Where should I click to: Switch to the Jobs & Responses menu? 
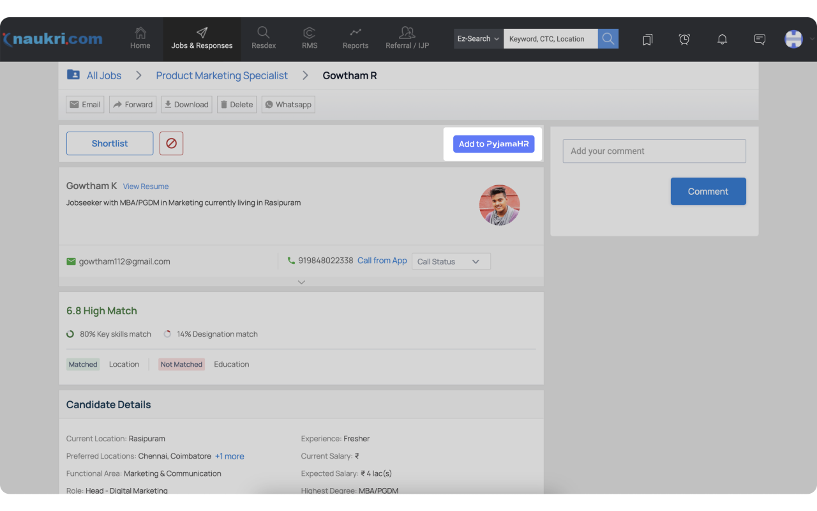point(202,38)
